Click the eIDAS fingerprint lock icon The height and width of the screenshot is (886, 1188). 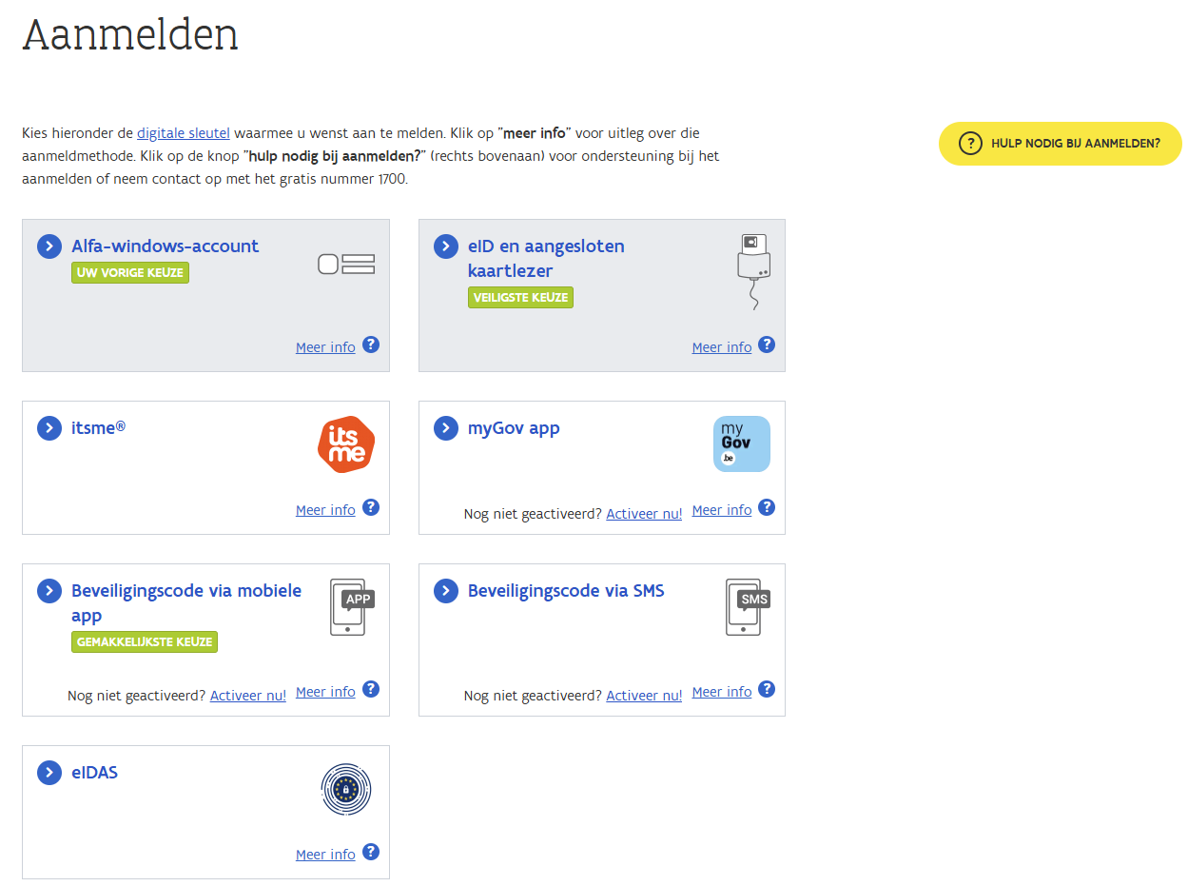coord(346,790)
